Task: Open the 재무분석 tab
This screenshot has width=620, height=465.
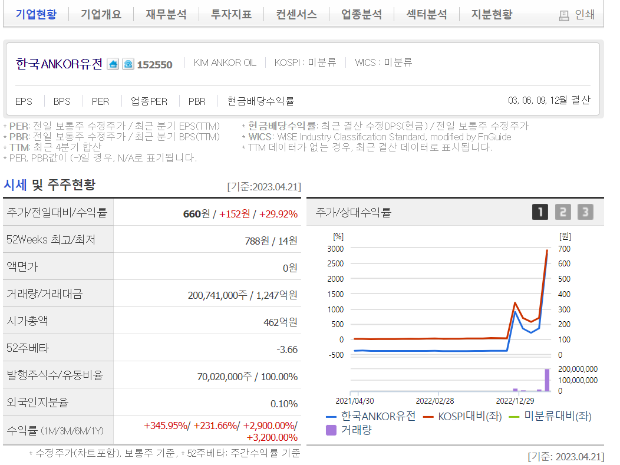Action: point(166,14)
